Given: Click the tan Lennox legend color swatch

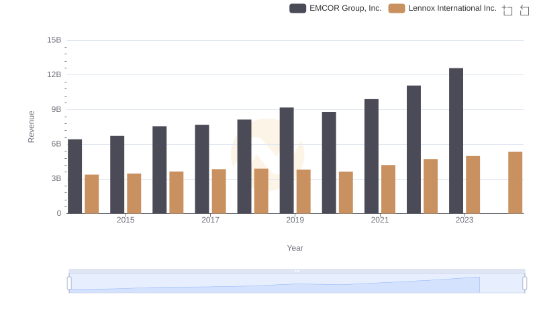Looking at the screenshot, I should 397,8.
